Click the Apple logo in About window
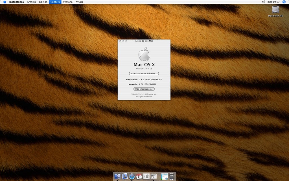 coord(144,54)
